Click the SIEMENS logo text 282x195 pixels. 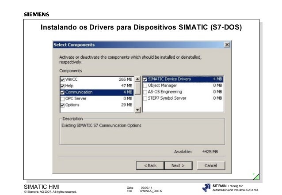point(36,15)
